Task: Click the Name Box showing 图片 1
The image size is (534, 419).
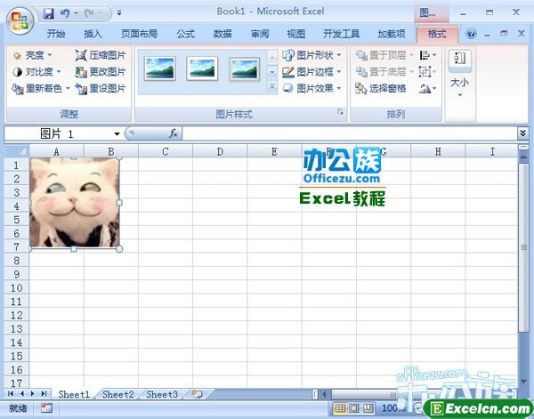Action: coord(58,133)
